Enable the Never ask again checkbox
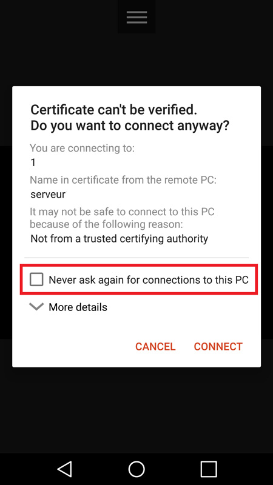The height and width of the screenshot is (485, 273). click(36, 279)
